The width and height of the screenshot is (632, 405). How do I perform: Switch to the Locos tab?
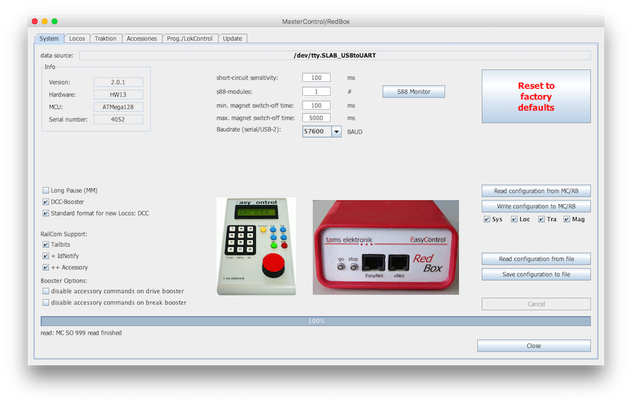click(x=77, y=38)
